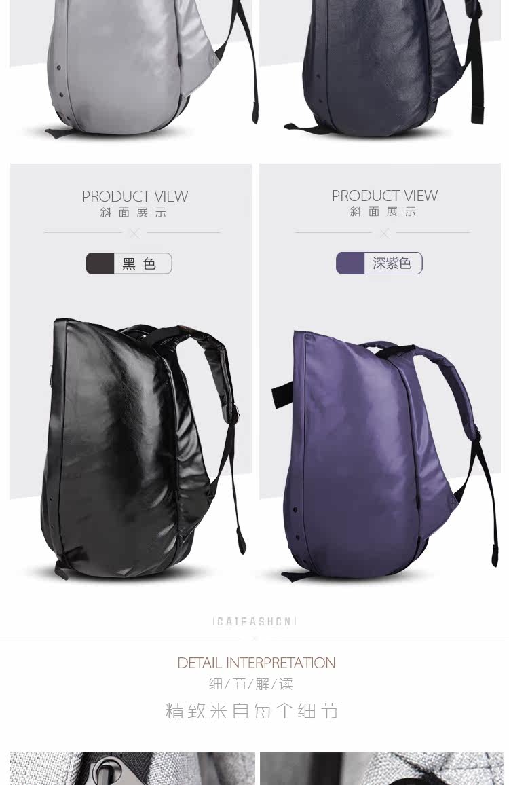Open the silver gray backpack image
Image resolution: width=509 pixels, height=785 pixels.
click(150, 68)
